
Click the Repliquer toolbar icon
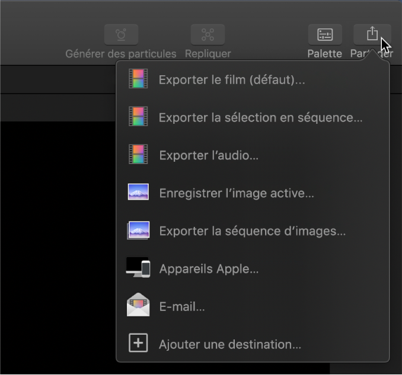tap(208, 35)
